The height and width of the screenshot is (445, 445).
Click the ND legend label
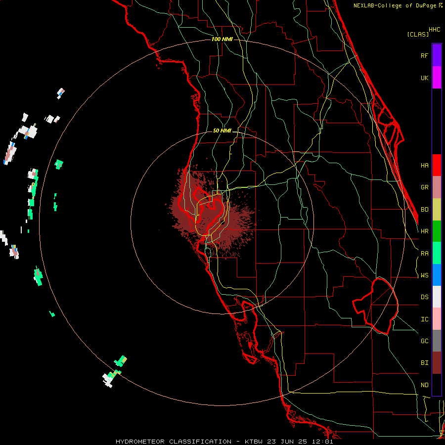(424, 385)
